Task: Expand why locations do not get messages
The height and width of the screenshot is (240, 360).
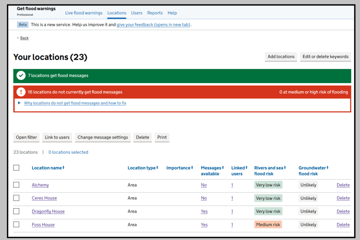Action: (x=75, y=103)
